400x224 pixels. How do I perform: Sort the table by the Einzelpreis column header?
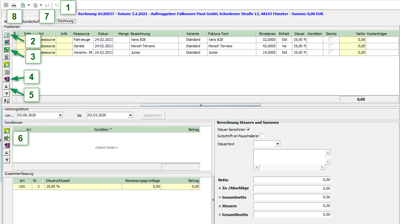267,34
